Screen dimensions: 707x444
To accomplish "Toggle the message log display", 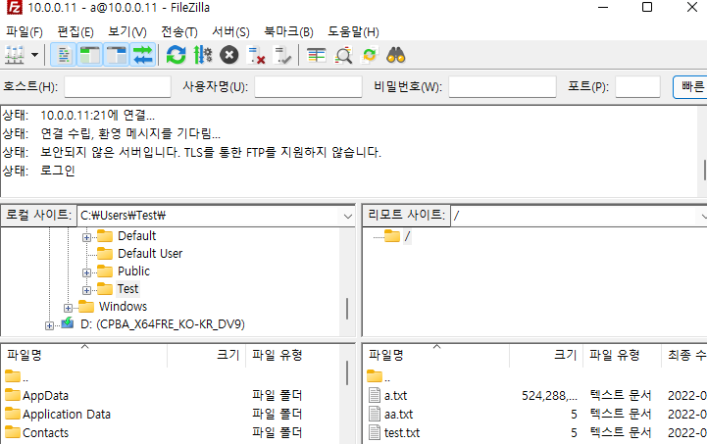I will pos(64,55).
